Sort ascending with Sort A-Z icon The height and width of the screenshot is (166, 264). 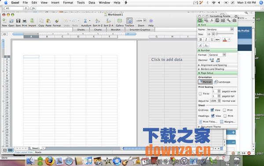tap(98, 21)
